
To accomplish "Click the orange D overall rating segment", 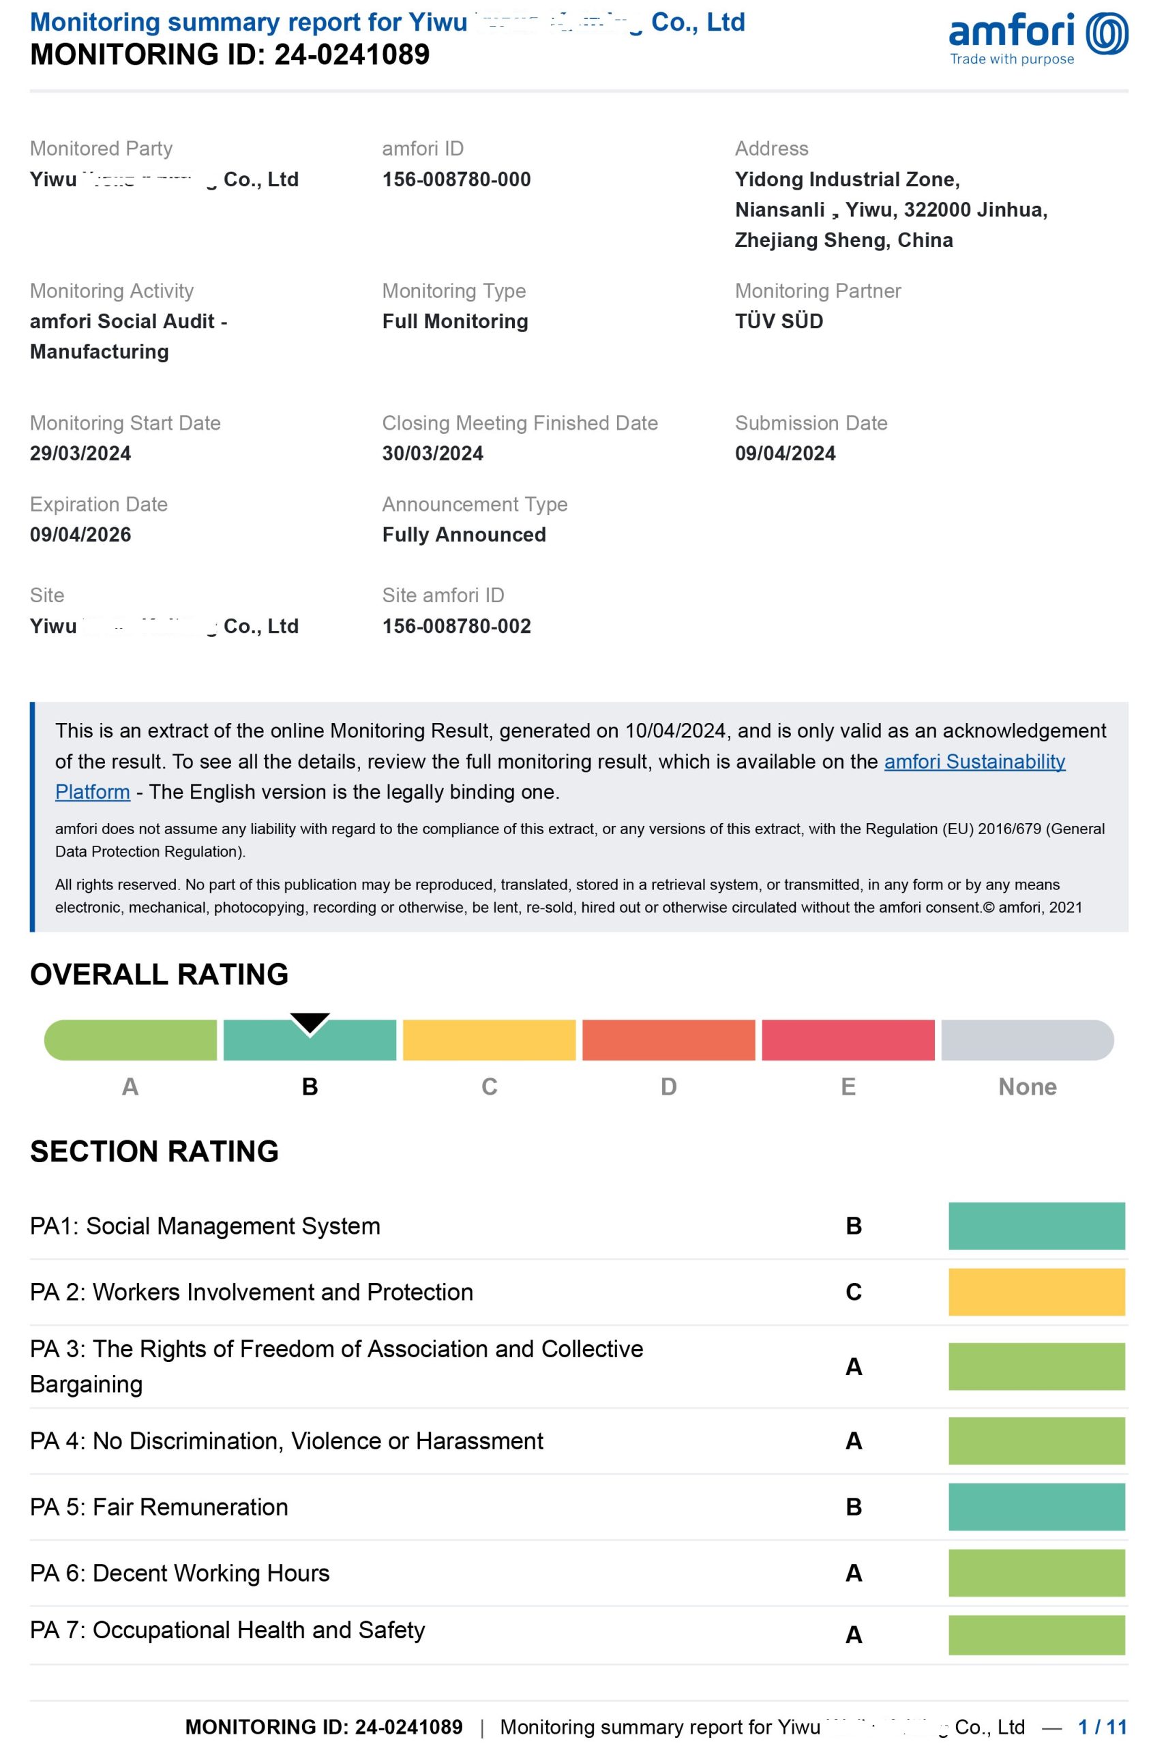I will (668, 1039).
